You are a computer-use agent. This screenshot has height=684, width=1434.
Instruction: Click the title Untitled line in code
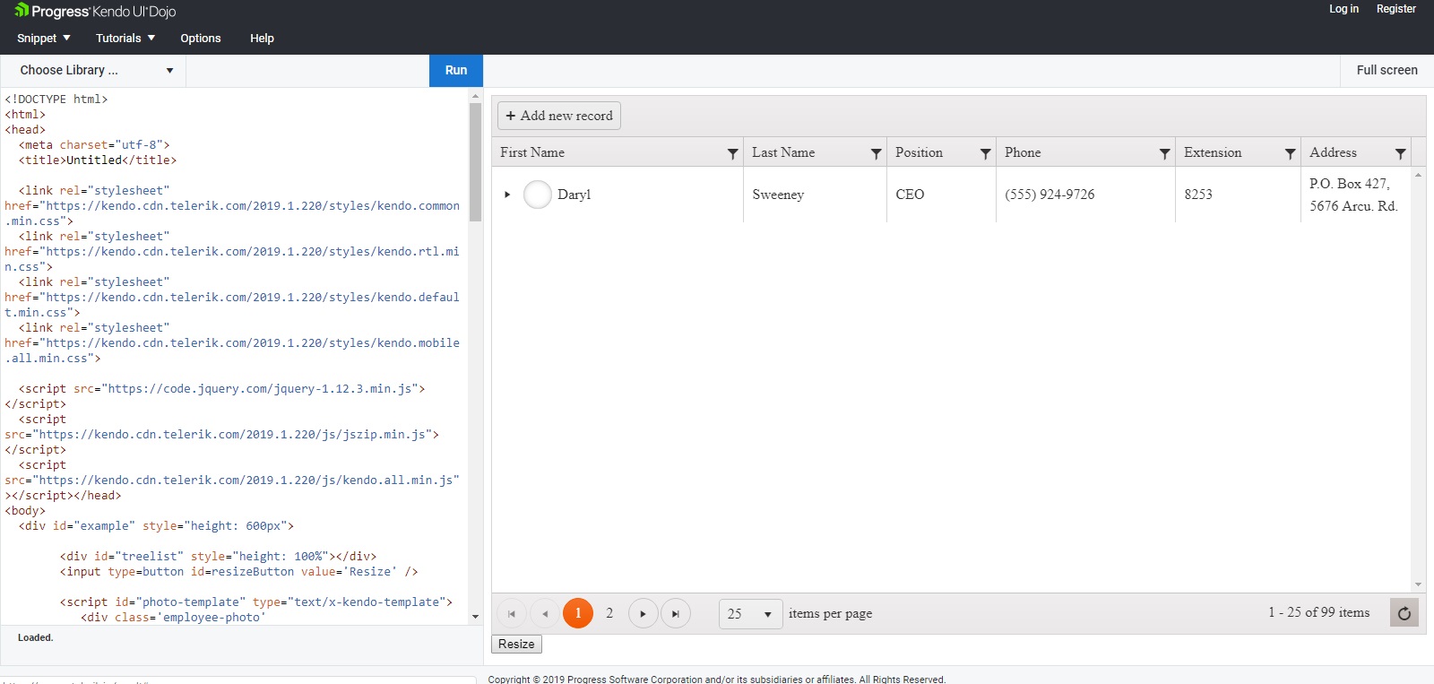(98, 160)
